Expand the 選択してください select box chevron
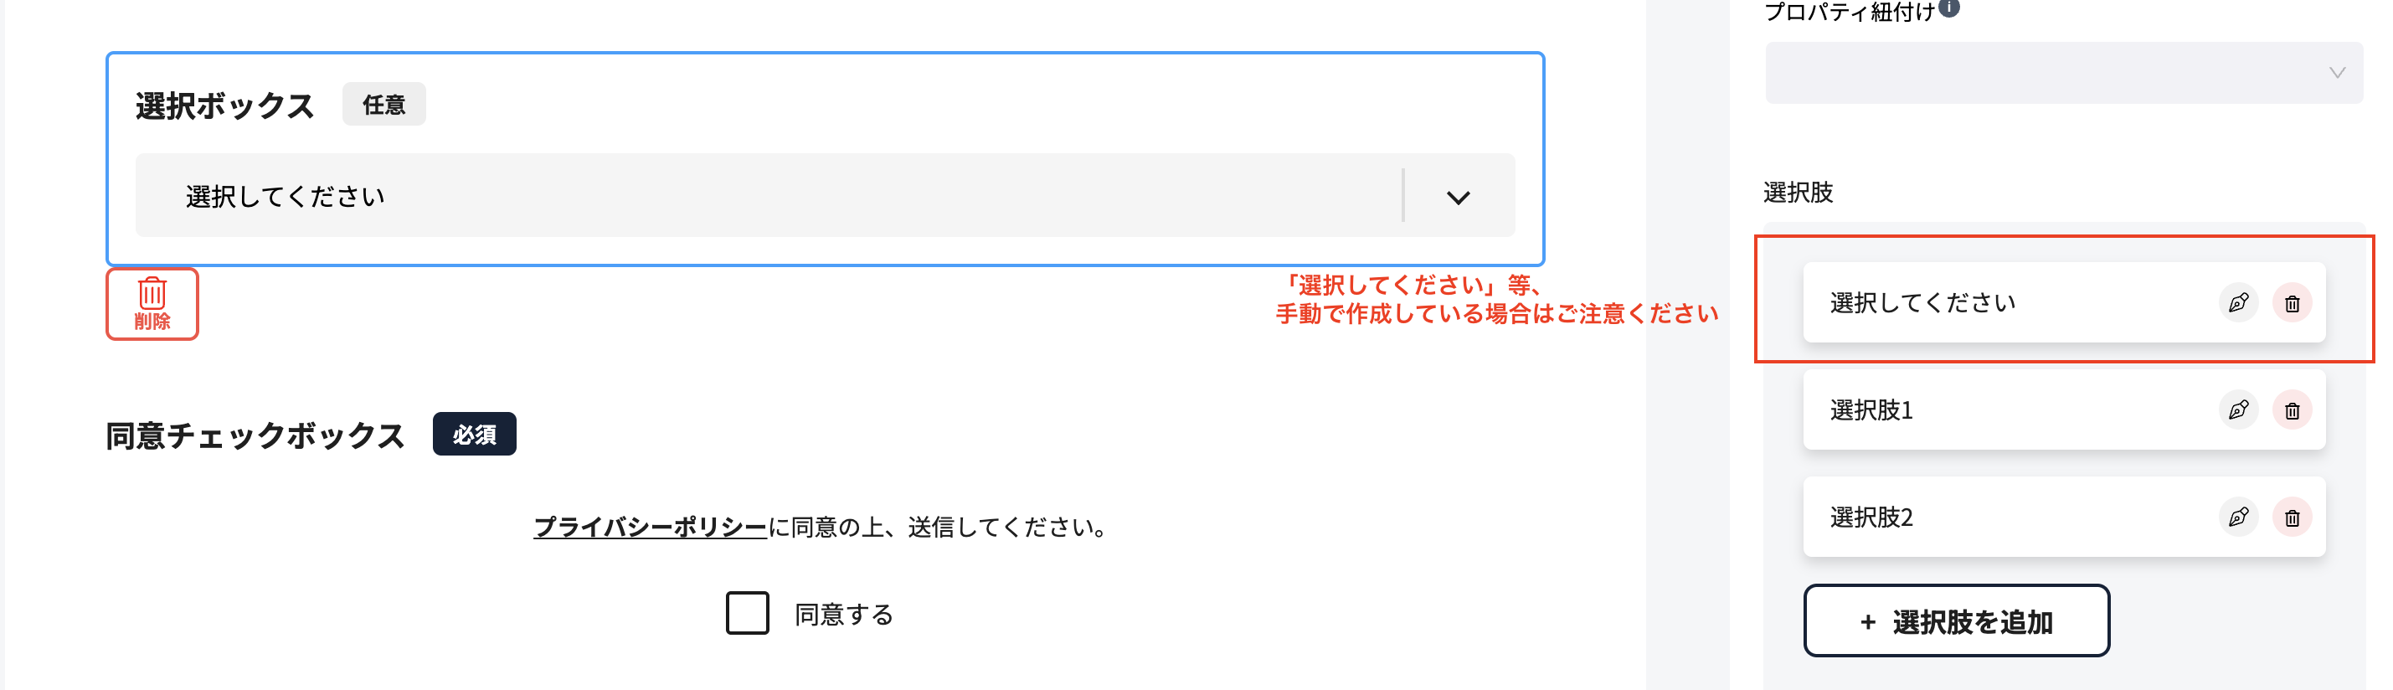 click(1458, 197)
